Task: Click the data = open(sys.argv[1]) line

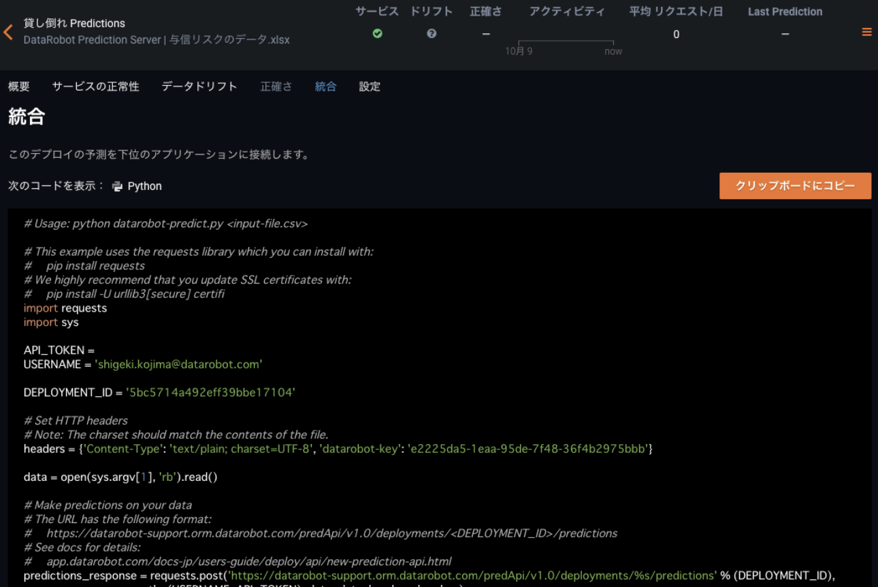Action: [x=120, y=477]
